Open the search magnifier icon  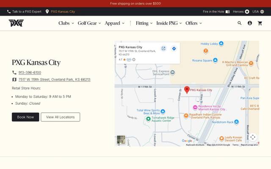[239, 23]
